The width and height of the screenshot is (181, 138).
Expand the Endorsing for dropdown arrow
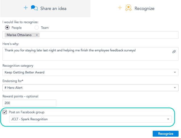point(175,88)
